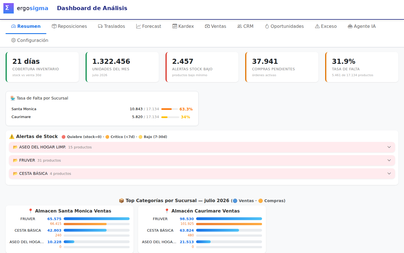The width and height of the screenshot is (404, 253).
Task: Click the Kardex table icon
Action: click(175, 26)
